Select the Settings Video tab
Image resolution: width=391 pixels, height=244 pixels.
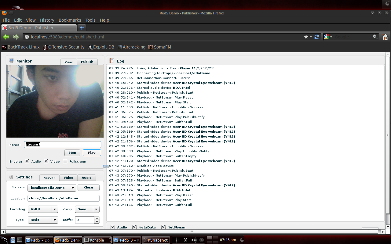coord(68,178)
